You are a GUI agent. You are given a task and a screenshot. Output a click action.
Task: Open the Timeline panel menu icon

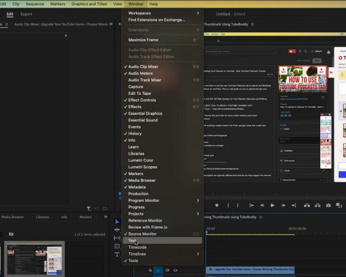coord(261,217)
